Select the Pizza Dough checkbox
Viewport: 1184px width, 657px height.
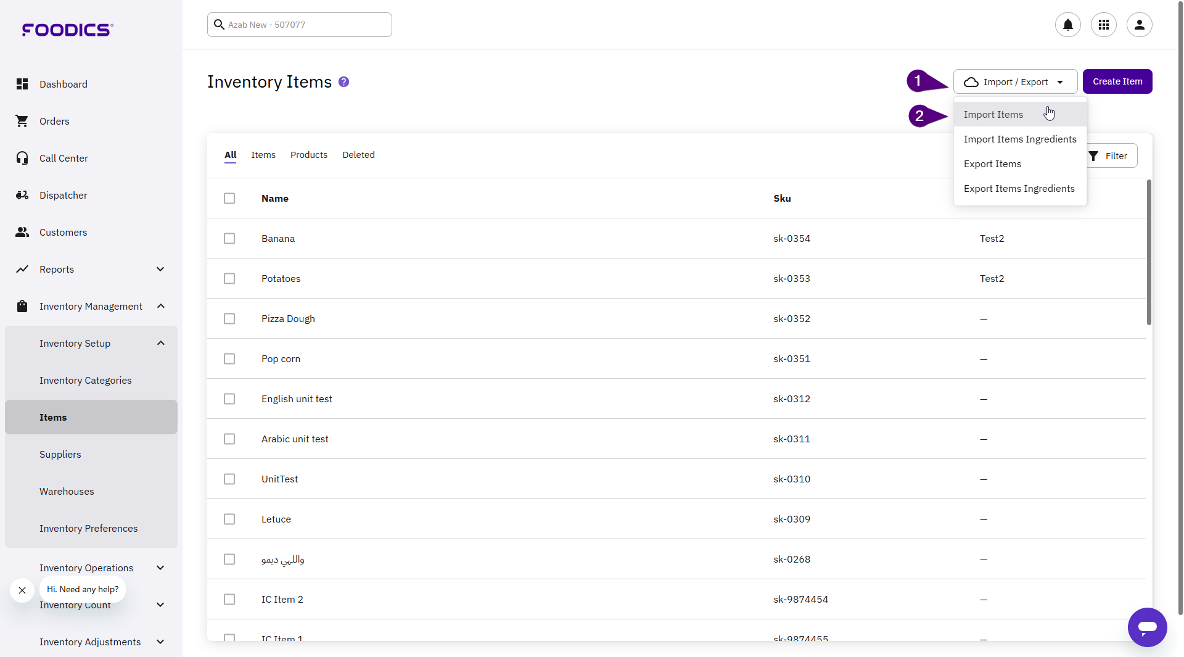229,319
